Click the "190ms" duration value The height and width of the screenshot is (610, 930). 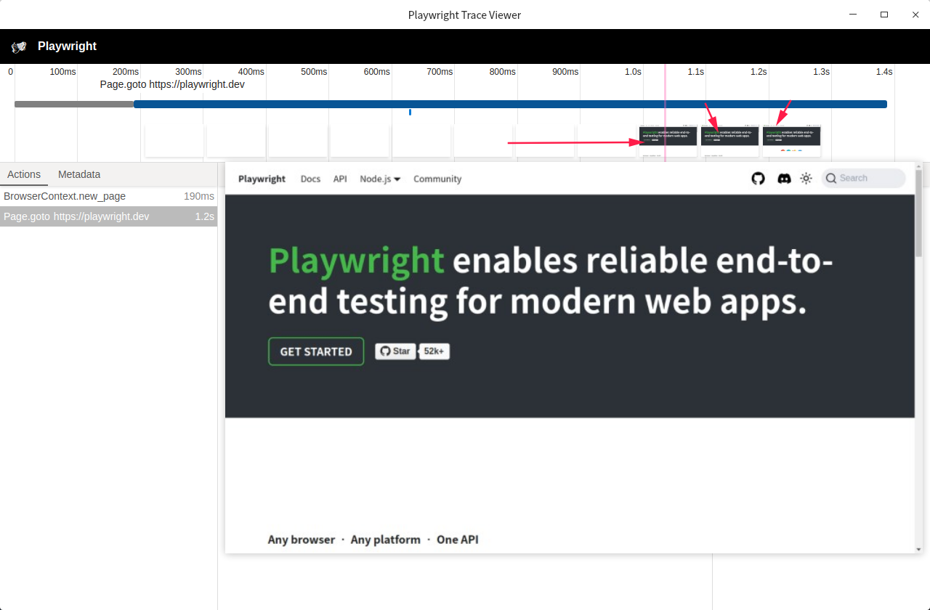click(x=199, y=196)
